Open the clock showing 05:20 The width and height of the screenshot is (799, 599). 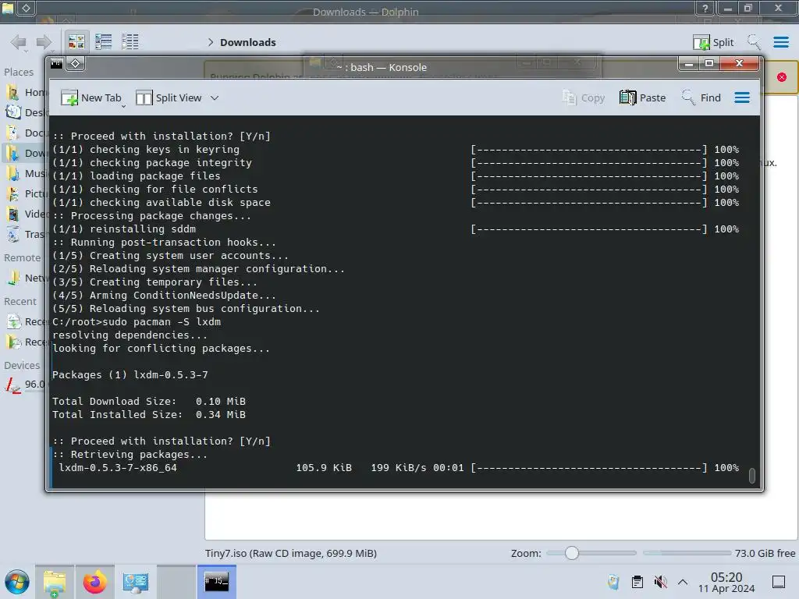(x=726, y=582)
